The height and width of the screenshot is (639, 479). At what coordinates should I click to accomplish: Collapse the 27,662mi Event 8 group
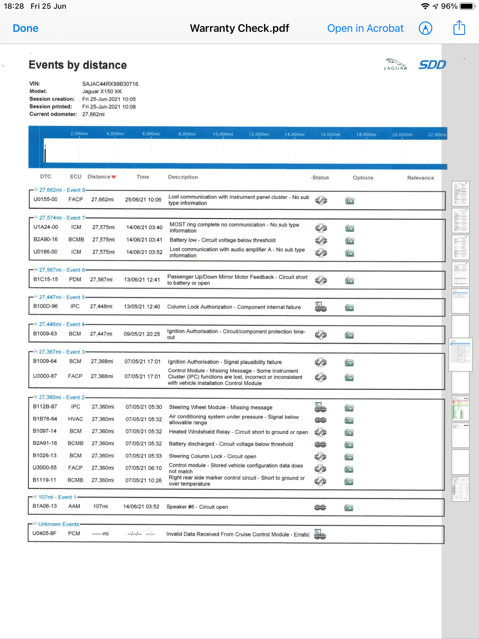(36, 190)
